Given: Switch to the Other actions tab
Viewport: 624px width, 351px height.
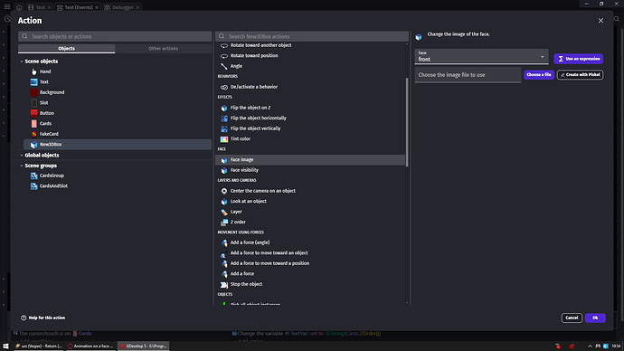Looking at the screenshot, I should coord(163,49).
